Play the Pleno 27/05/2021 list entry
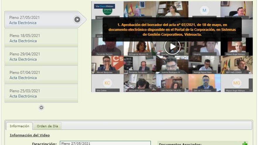258x145 pixels. pos(77,20)
